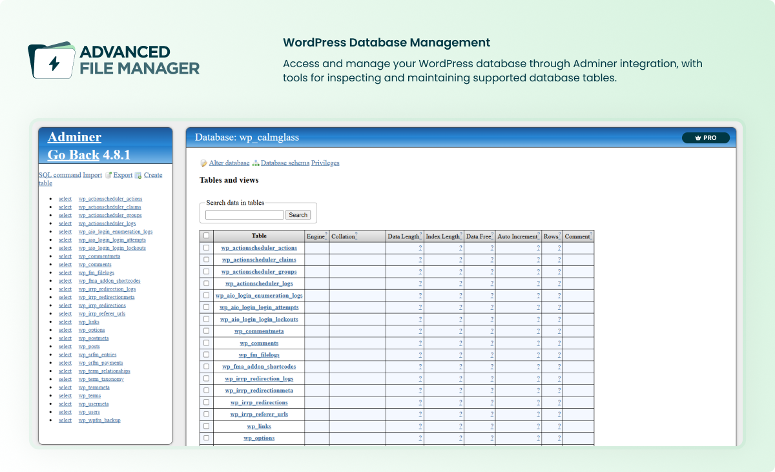Click the Alter database text link
This screenshot has height=472, width=775.
[x=229, y=163]
